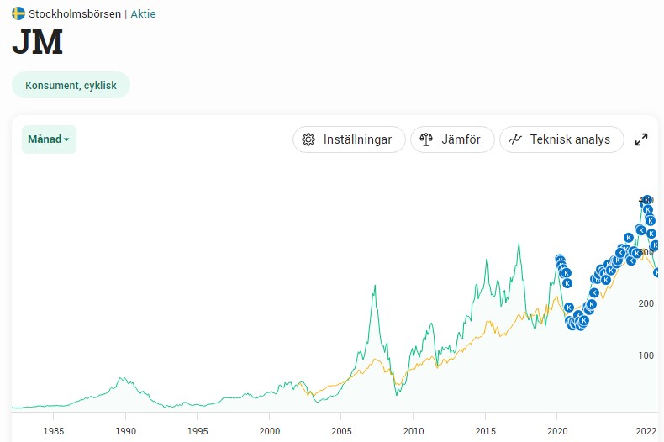Click the 2015 label on time axis
The width and height of the screenshot is (664, 442).
pyautogui.click(x=485, y=430)
